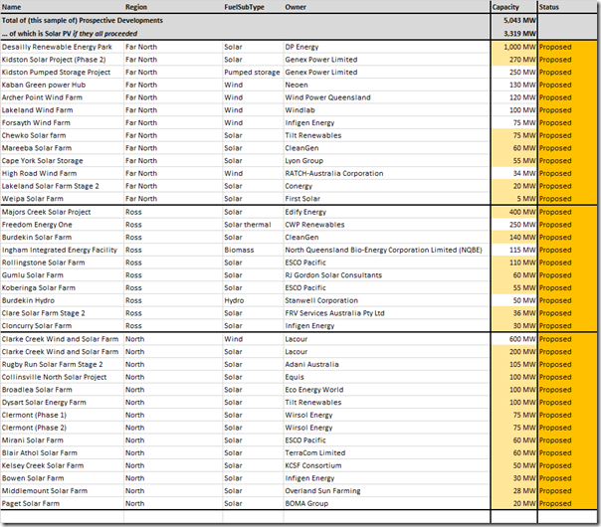Click Cloncurry Solar Farm cell
The width and height of the screenshot is (601, 527).
(62, 325)
